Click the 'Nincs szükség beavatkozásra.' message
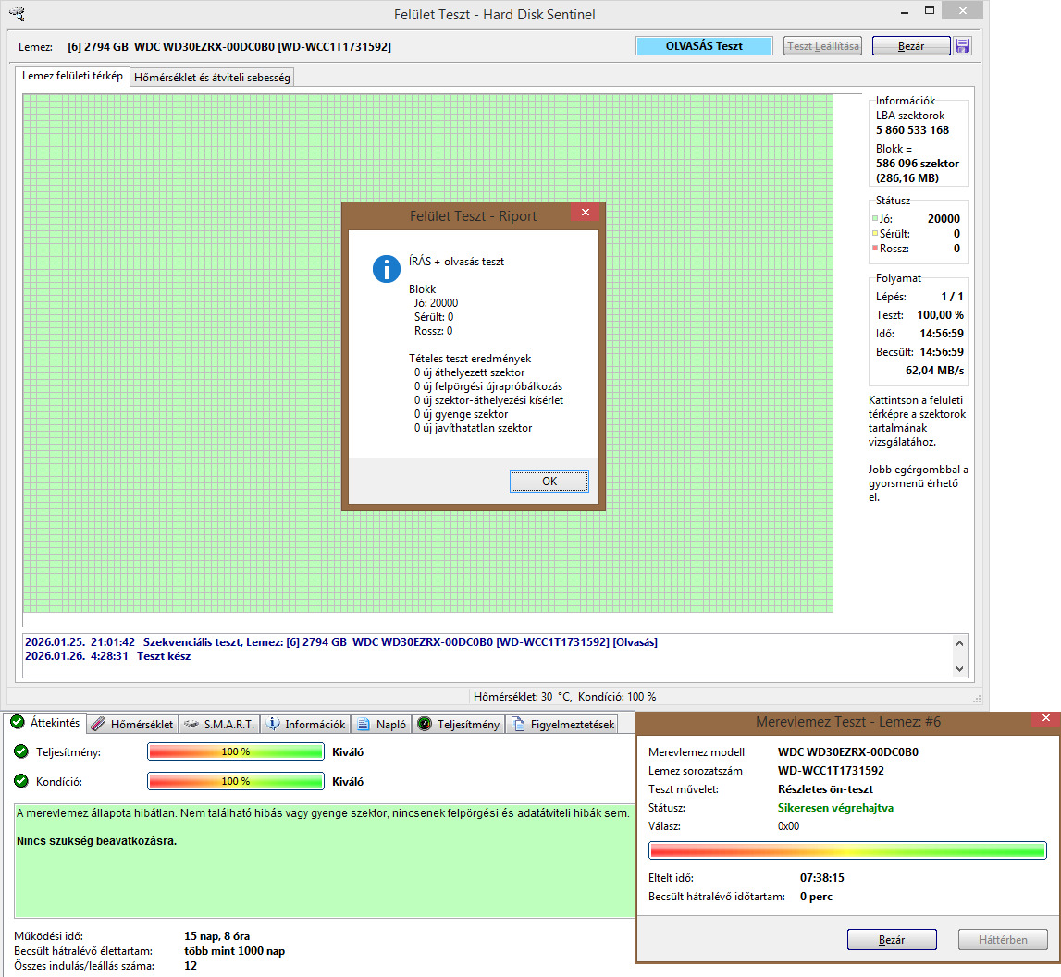 96,840
